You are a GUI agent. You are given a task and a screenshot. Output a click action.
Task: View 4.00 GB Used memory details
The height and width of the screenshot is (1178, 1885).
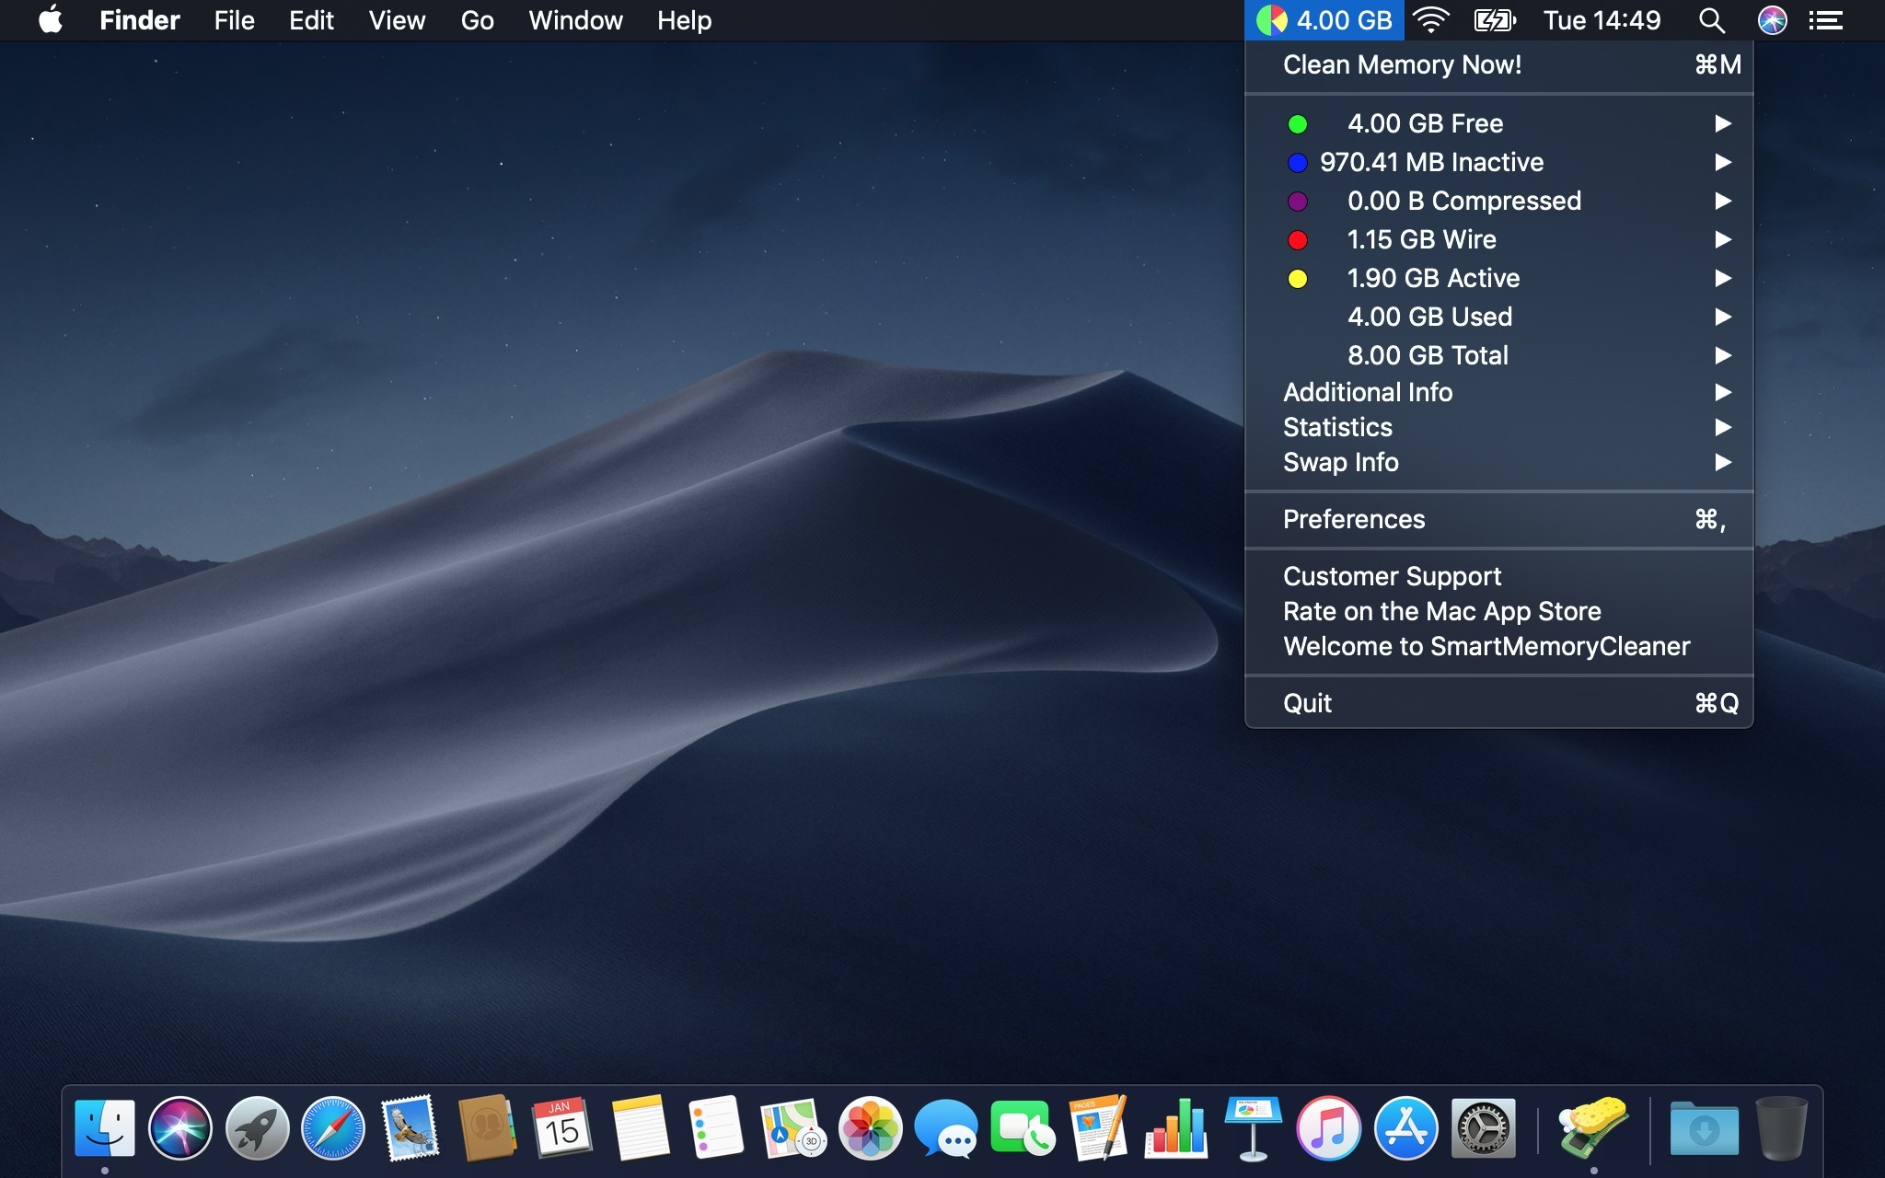pos(1499,317)
